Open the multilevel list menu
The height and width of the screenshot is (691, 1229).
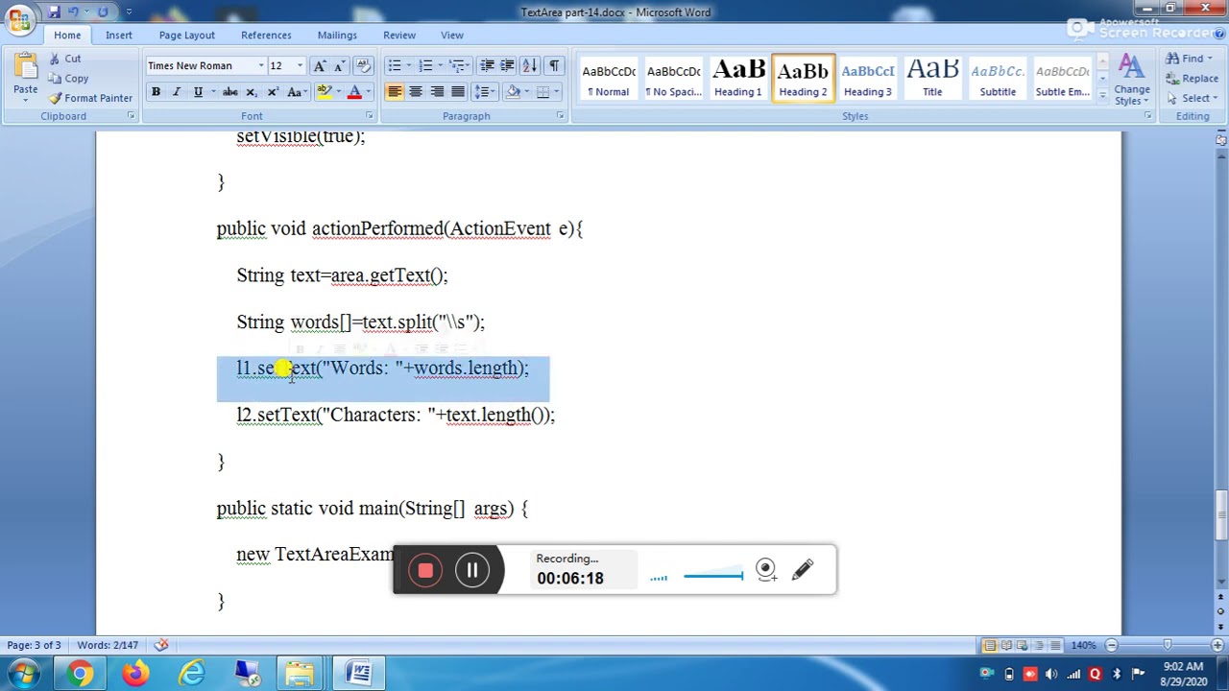click(x=459, y=66)
